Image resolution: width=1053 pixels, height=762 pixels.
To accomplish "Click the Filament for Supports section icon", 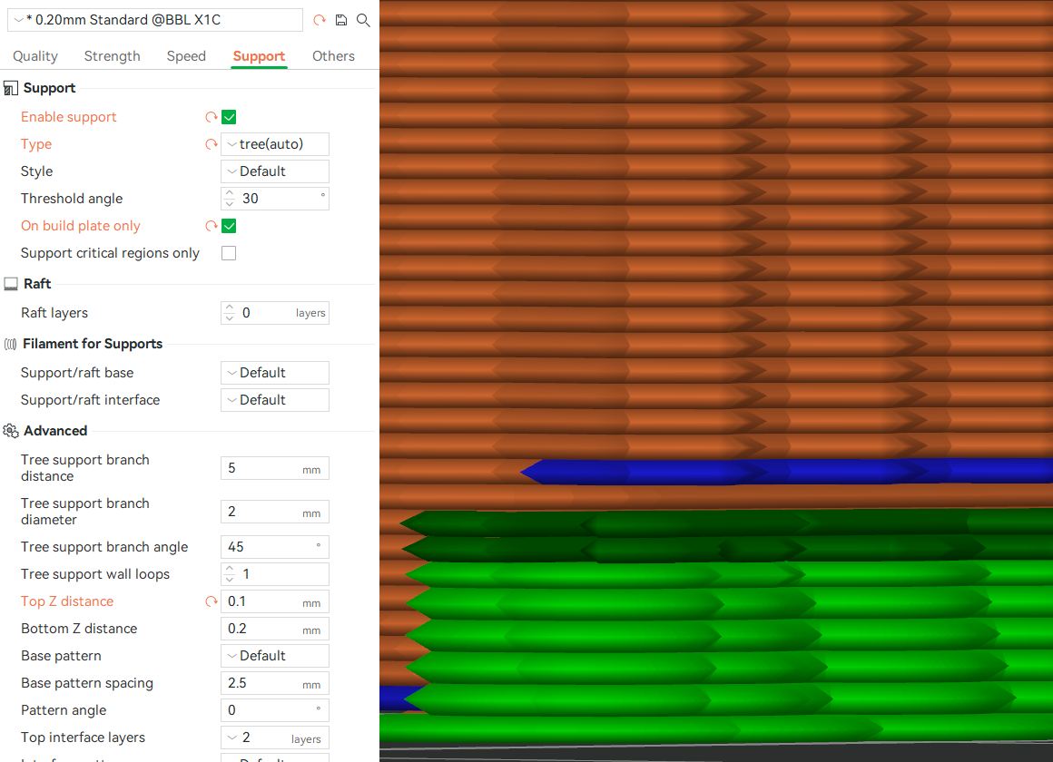I will tap(10, 343).
